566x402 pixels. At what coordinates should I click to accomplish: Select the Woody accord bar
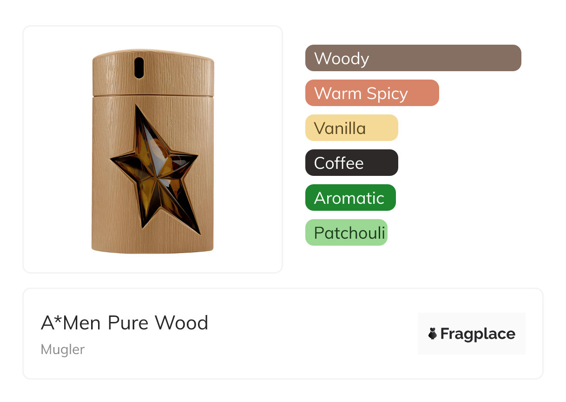[x=413, y=58]
